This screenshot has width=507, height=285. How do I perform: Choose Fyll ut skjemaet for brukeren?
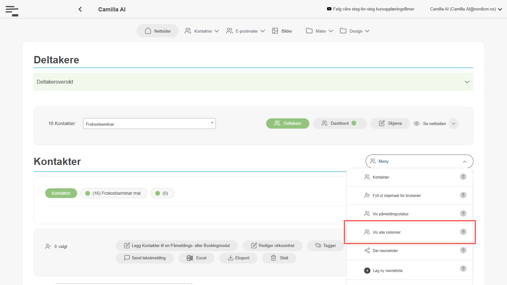point(410,195)
